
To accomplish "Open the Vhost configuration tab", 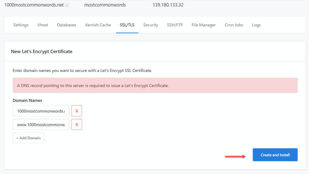I will click(43, 25).
